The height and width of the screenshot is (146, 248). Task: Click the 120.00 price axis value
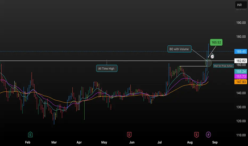241,121
